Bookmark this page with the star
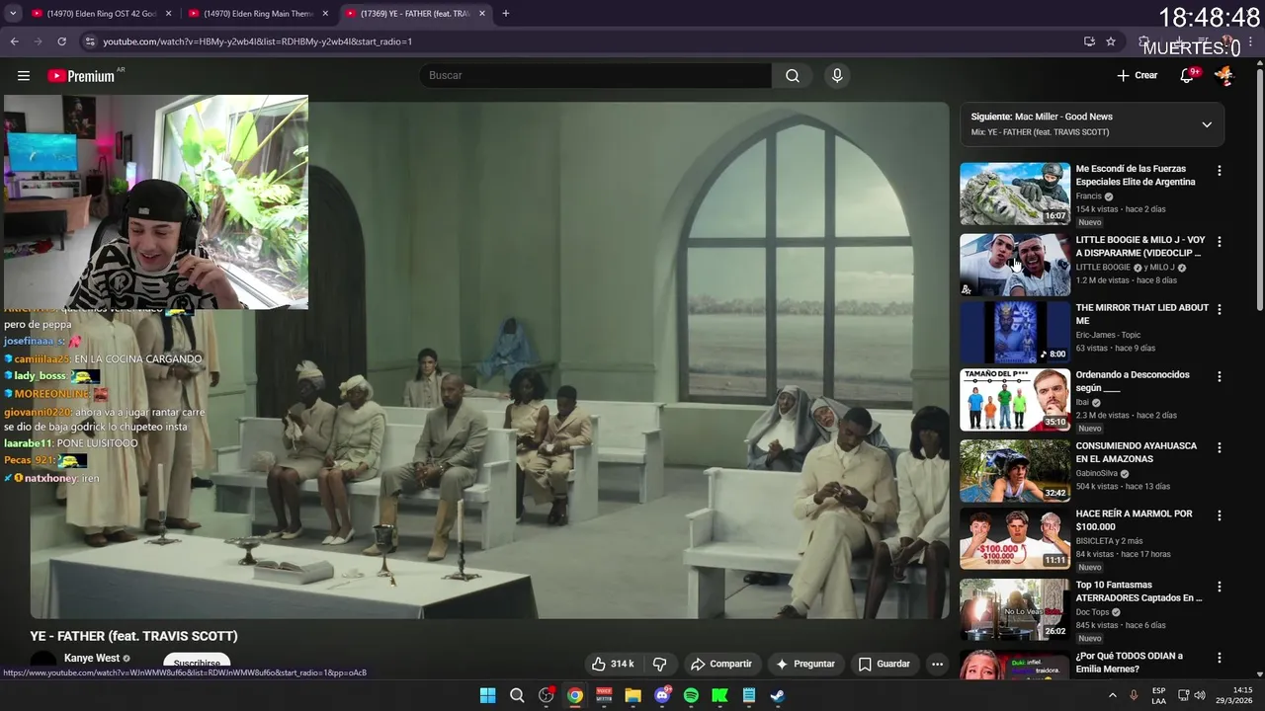 pyautogui.click(x=1111, y=41)
